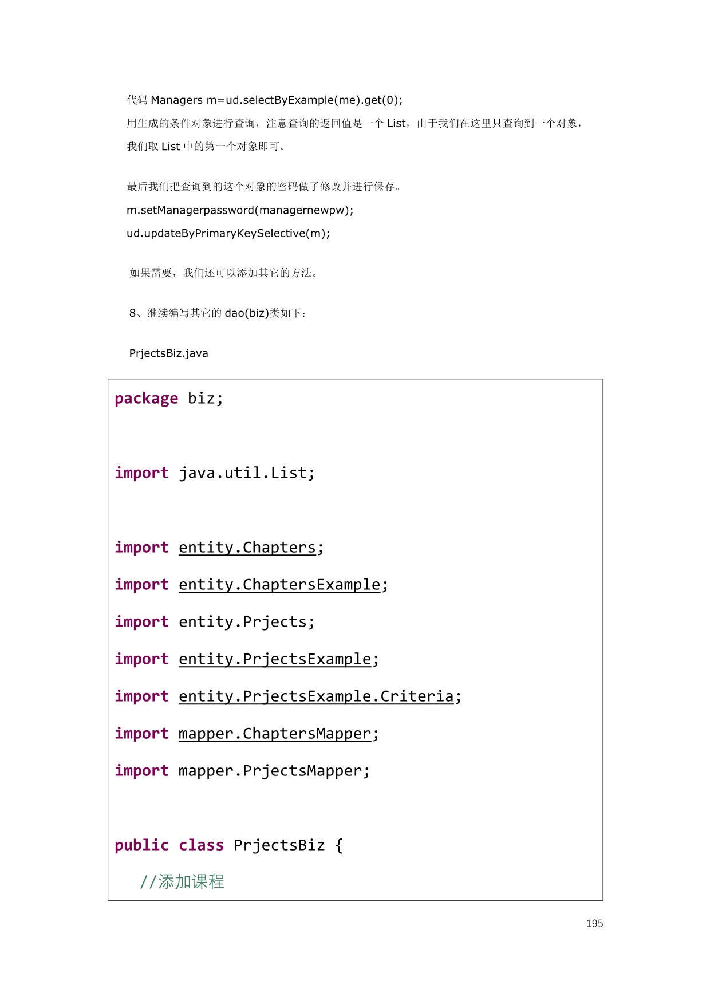This screenshot has width=710, height=1004.
Task: Click the java.util.List import line
Action: [x=215, y=473]
